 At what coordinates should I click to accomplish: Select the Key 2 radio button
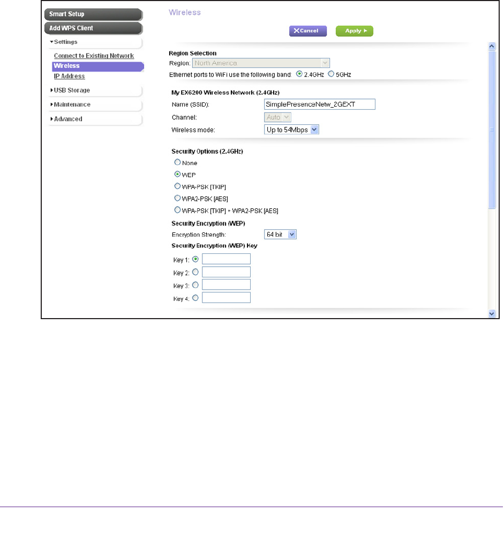tap(195, 272)
